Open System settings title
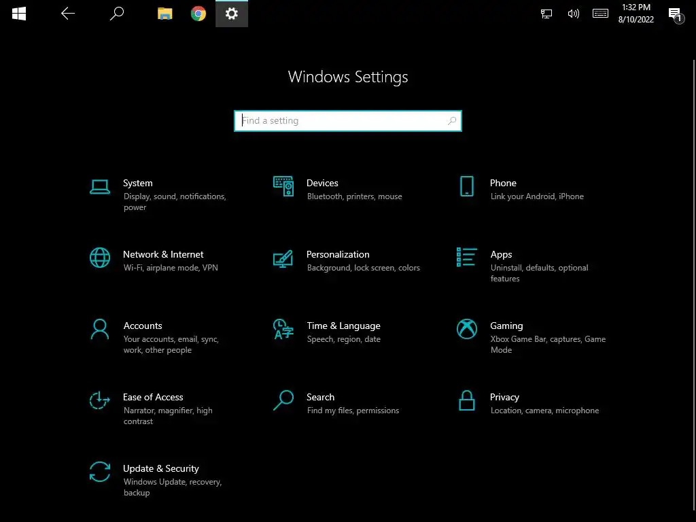Image resolution: width=696 pixels, height=522 pixels. coord(137,183)
